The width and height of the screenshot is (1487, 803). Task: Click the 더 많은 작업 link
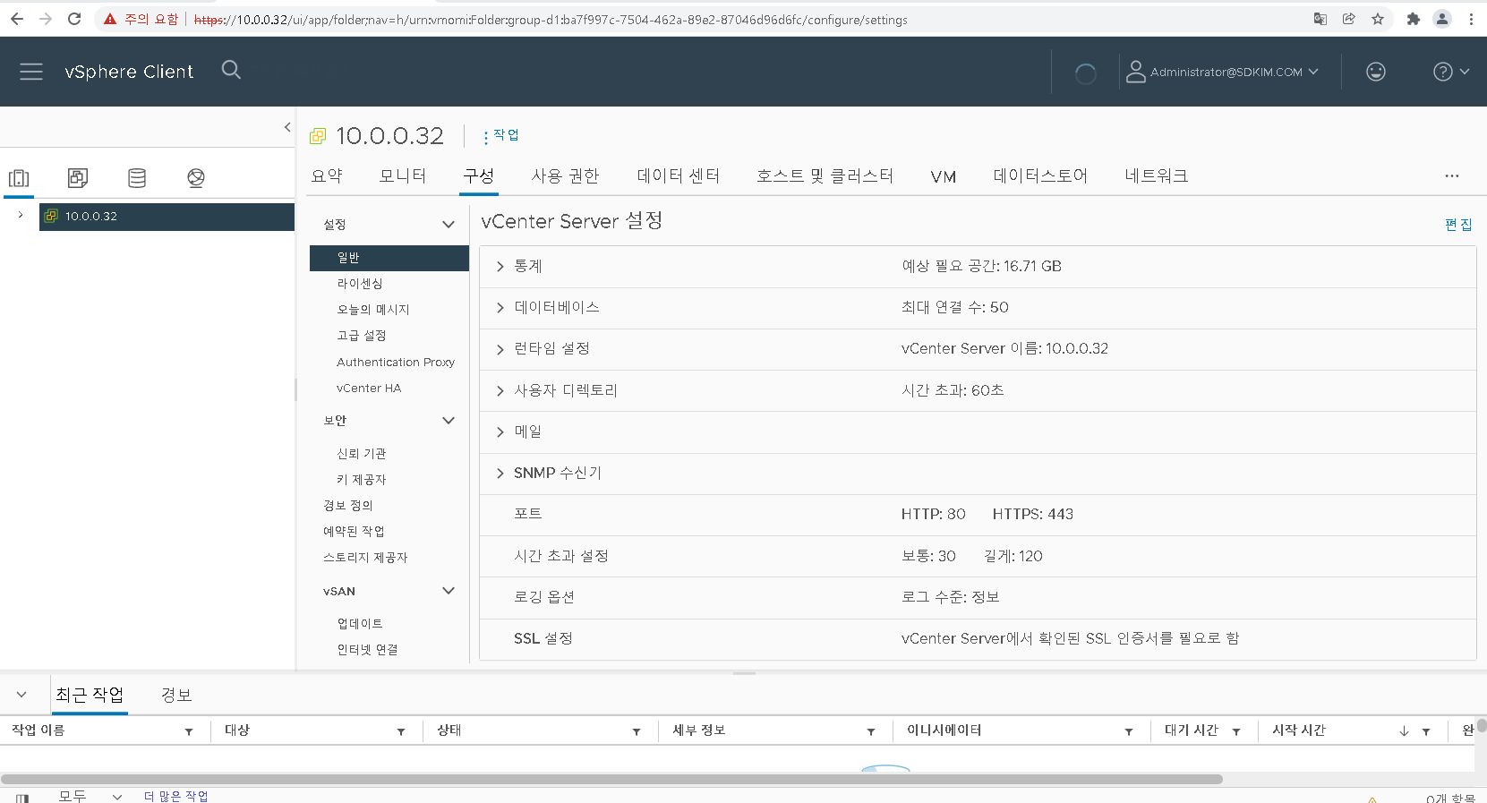click(175, 796)
